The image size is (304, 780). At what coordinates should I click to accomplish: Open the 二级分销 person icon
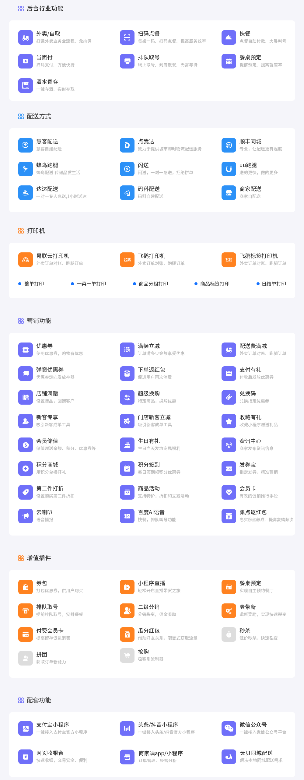coord(127,611)
